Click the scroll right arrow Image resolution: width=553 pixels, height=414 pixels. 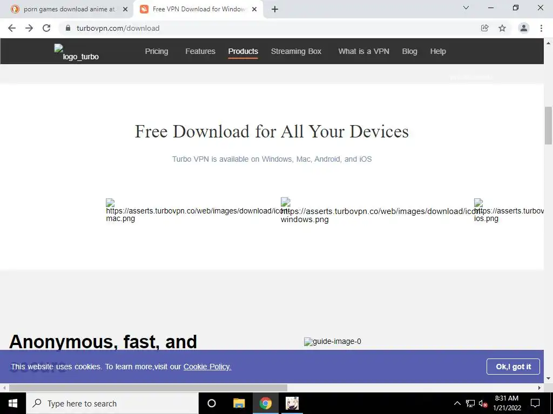pyautogui.click(x=539, y=388)
